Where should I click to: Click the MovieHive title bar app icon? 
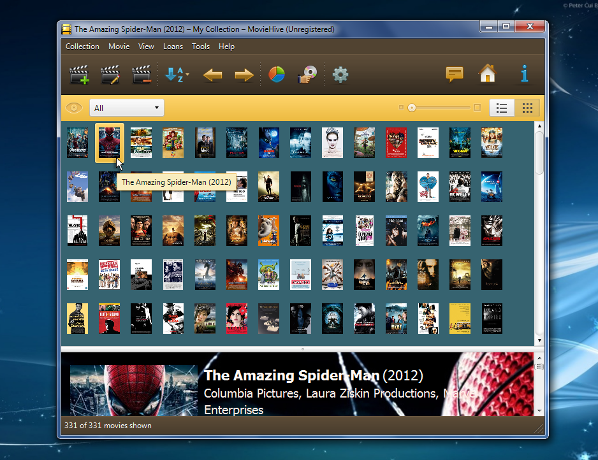[66, 29]
